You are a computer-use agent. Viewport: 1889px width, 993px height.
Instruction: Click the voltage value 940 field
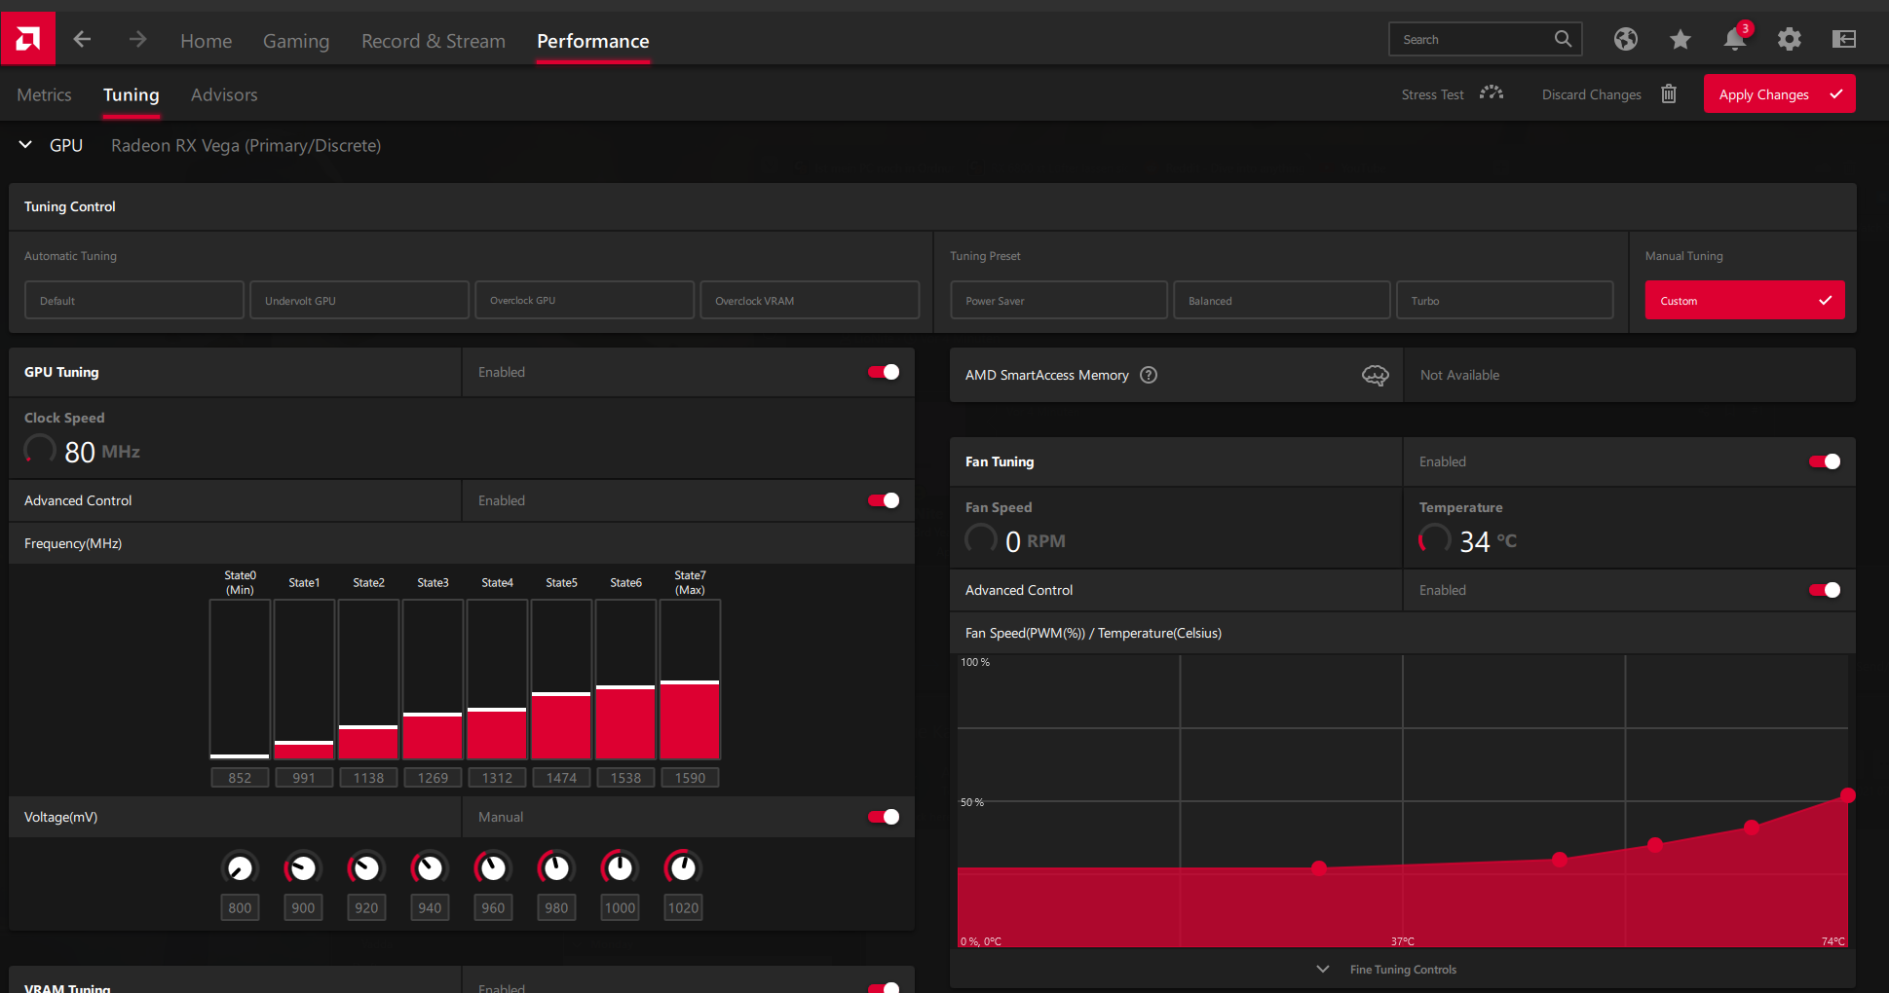click(430, 907)
